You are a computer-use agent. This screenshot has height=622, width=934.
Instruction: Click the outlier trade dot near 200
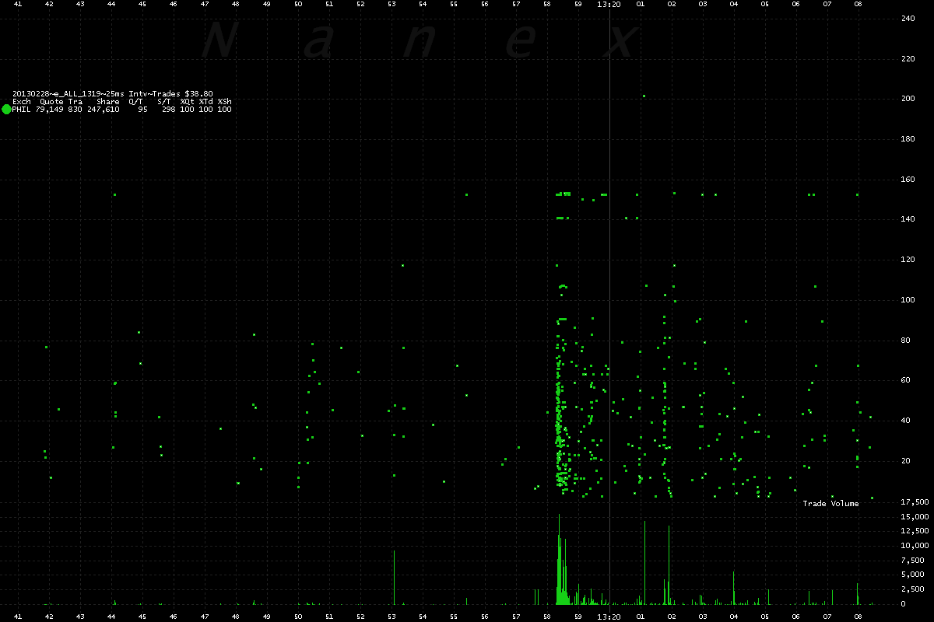(x=644, y=96)
